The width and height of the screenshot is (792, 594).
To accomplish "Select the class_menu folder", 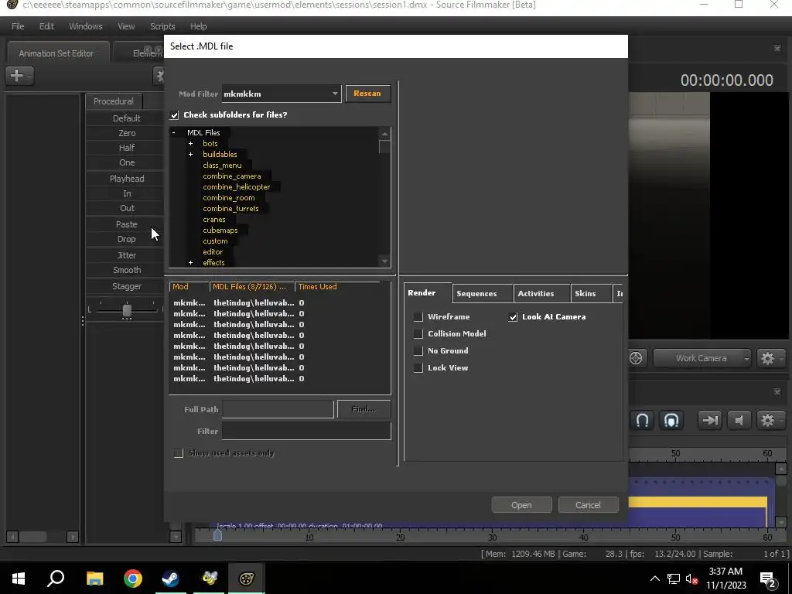I will (222, 166).
